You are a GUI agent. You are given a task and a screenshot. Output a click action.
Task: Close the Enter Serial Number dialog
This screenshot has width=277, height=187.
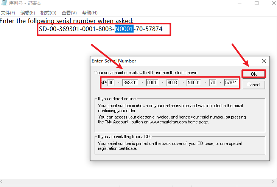tap(264, 61)
